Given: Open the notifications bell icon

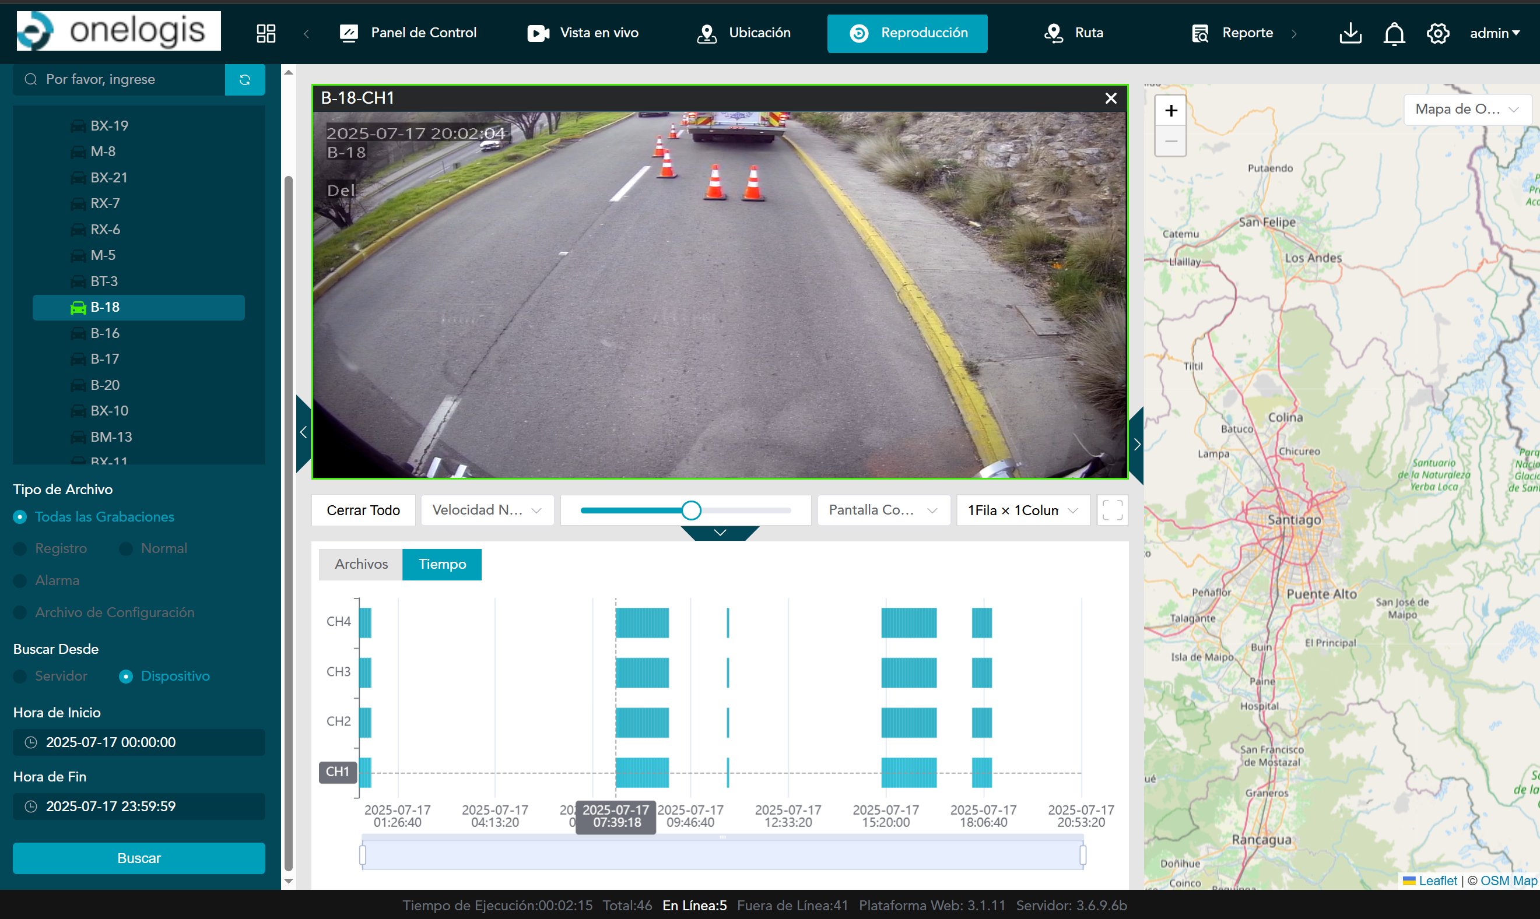Looking at the screenshot, I should 1394,33.
